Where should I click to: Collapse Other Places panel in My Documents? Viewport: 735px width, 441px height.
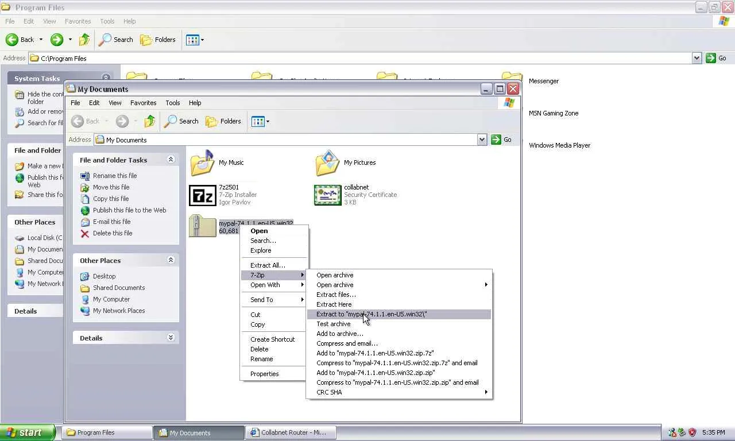171,260
